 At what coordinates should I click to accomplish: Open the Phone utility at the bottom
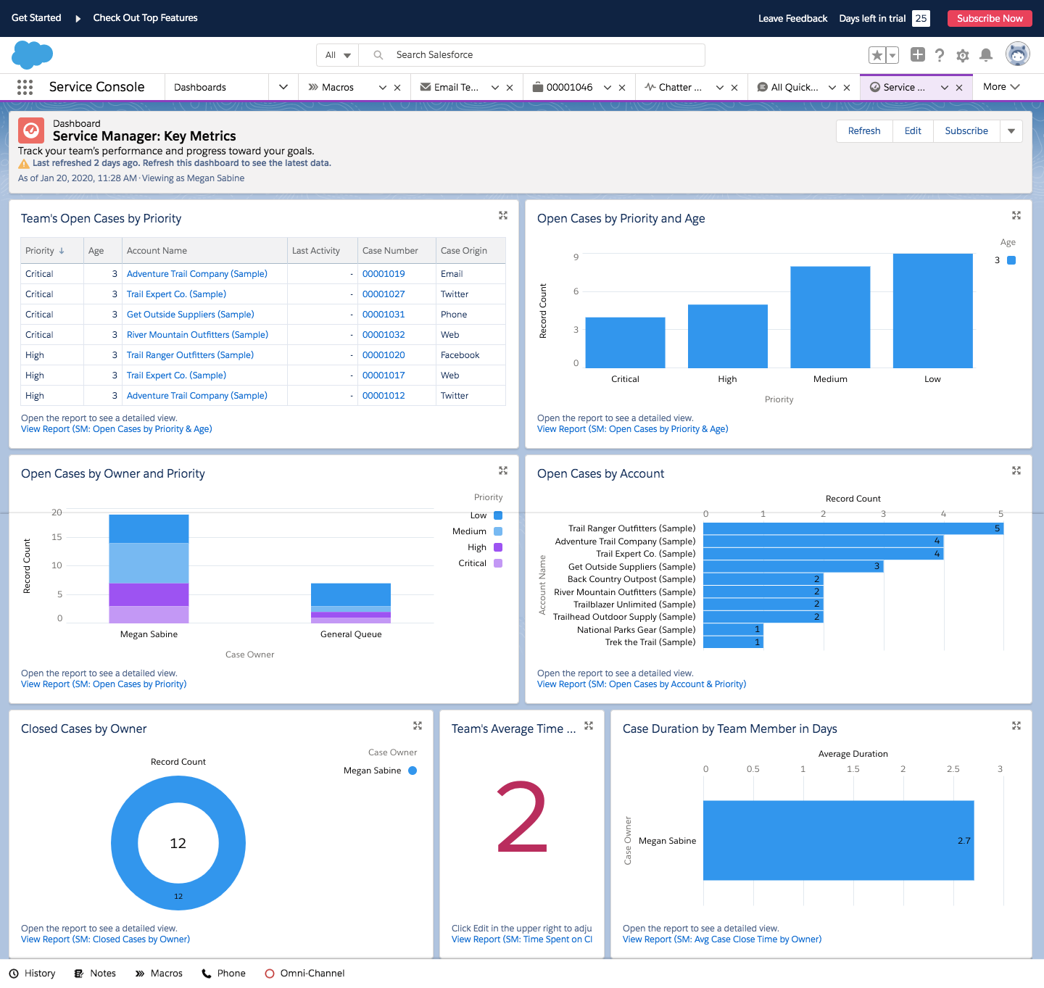[223, 973]
